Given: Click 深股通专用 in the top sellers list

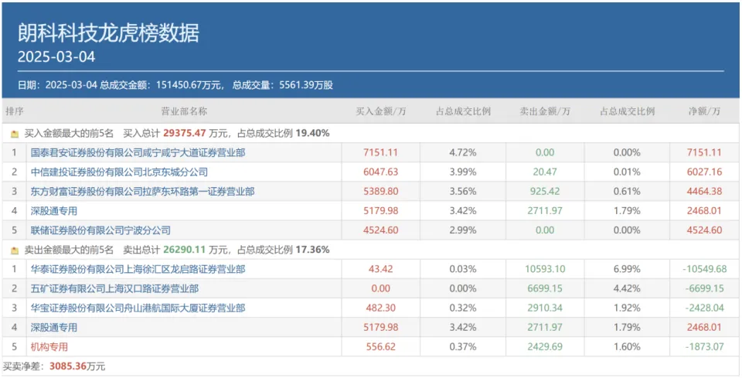Looking at the screenshot, I should coord(54,328).
